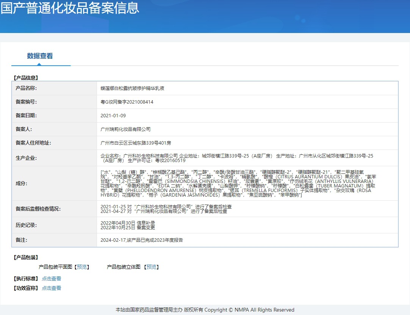Click the 国产普通化妆品备案信息 page title
Viewport: 410px width, 315px height.
tap(70, 8)
